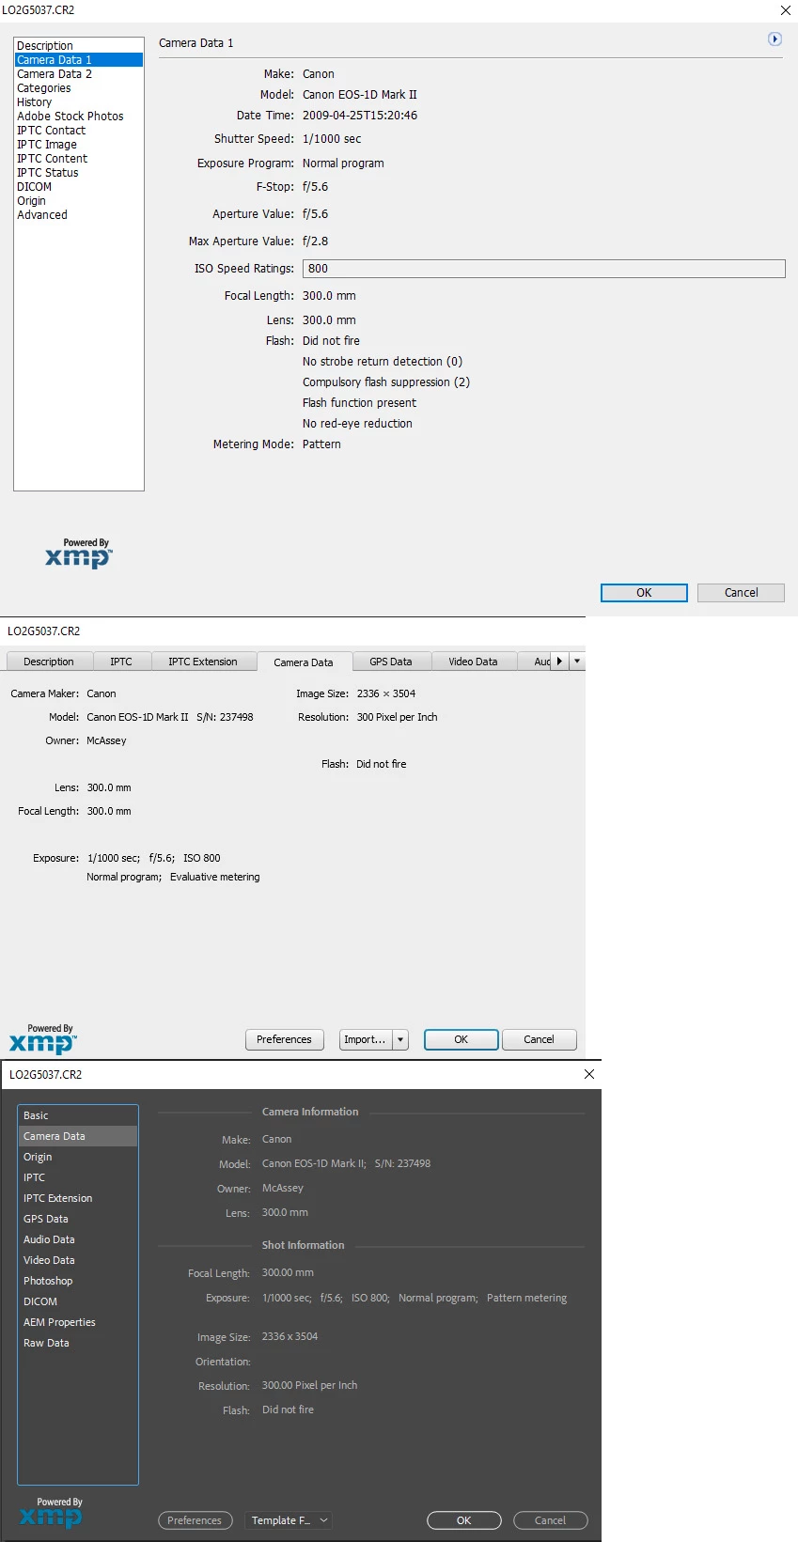The image size is (798, 1542).
Task: Select Origin in the top dialog list
Action: point(79,200)
